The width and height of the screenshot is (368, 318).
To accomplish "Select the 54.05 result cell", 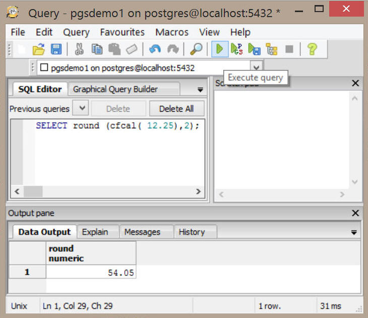I will pyautogui.click(x=91, y=272).
